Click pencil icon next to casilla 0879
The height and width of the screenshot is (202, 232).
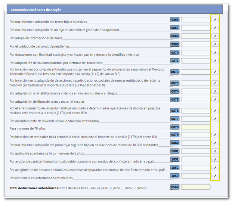(x=215, y=134)
